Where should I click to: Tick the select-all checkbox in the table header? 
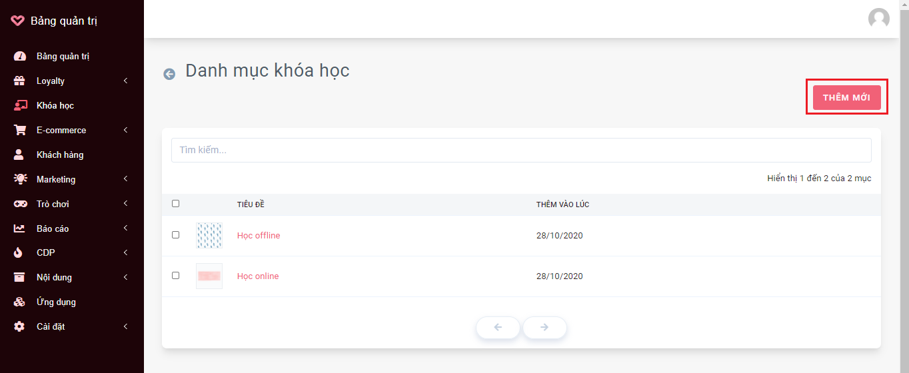[x=175, y=204]
